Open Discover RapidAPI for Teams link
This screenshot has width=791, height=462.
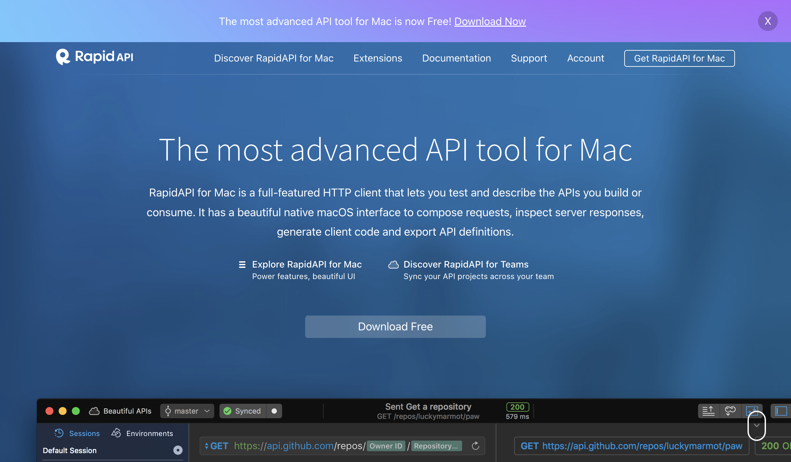466,264
